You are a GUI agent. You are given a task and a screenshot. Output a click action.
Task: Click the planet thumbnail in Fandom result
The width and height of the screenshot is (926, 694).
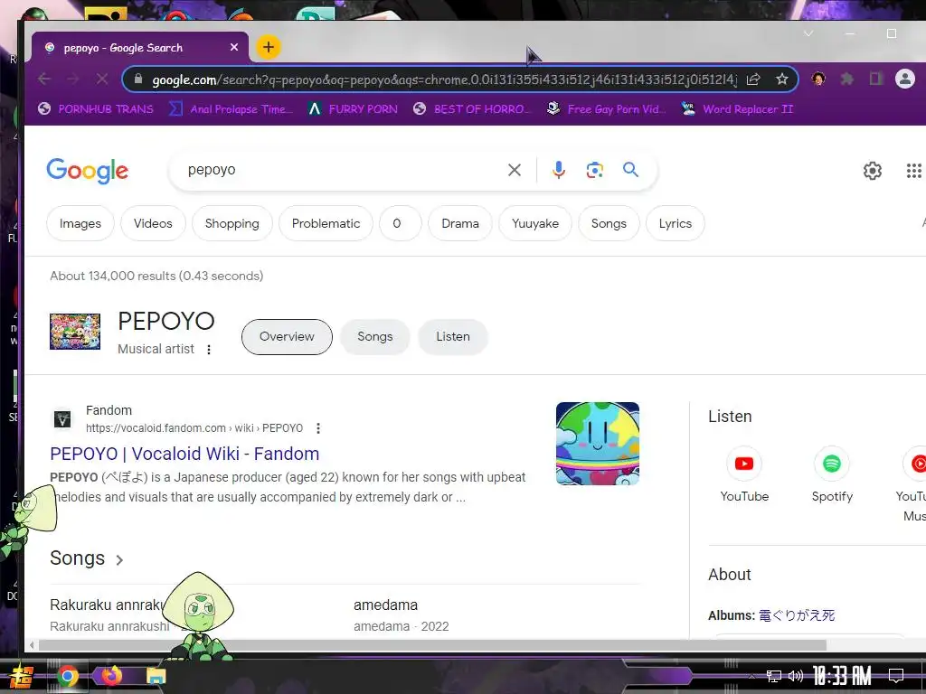pos(598,444)
